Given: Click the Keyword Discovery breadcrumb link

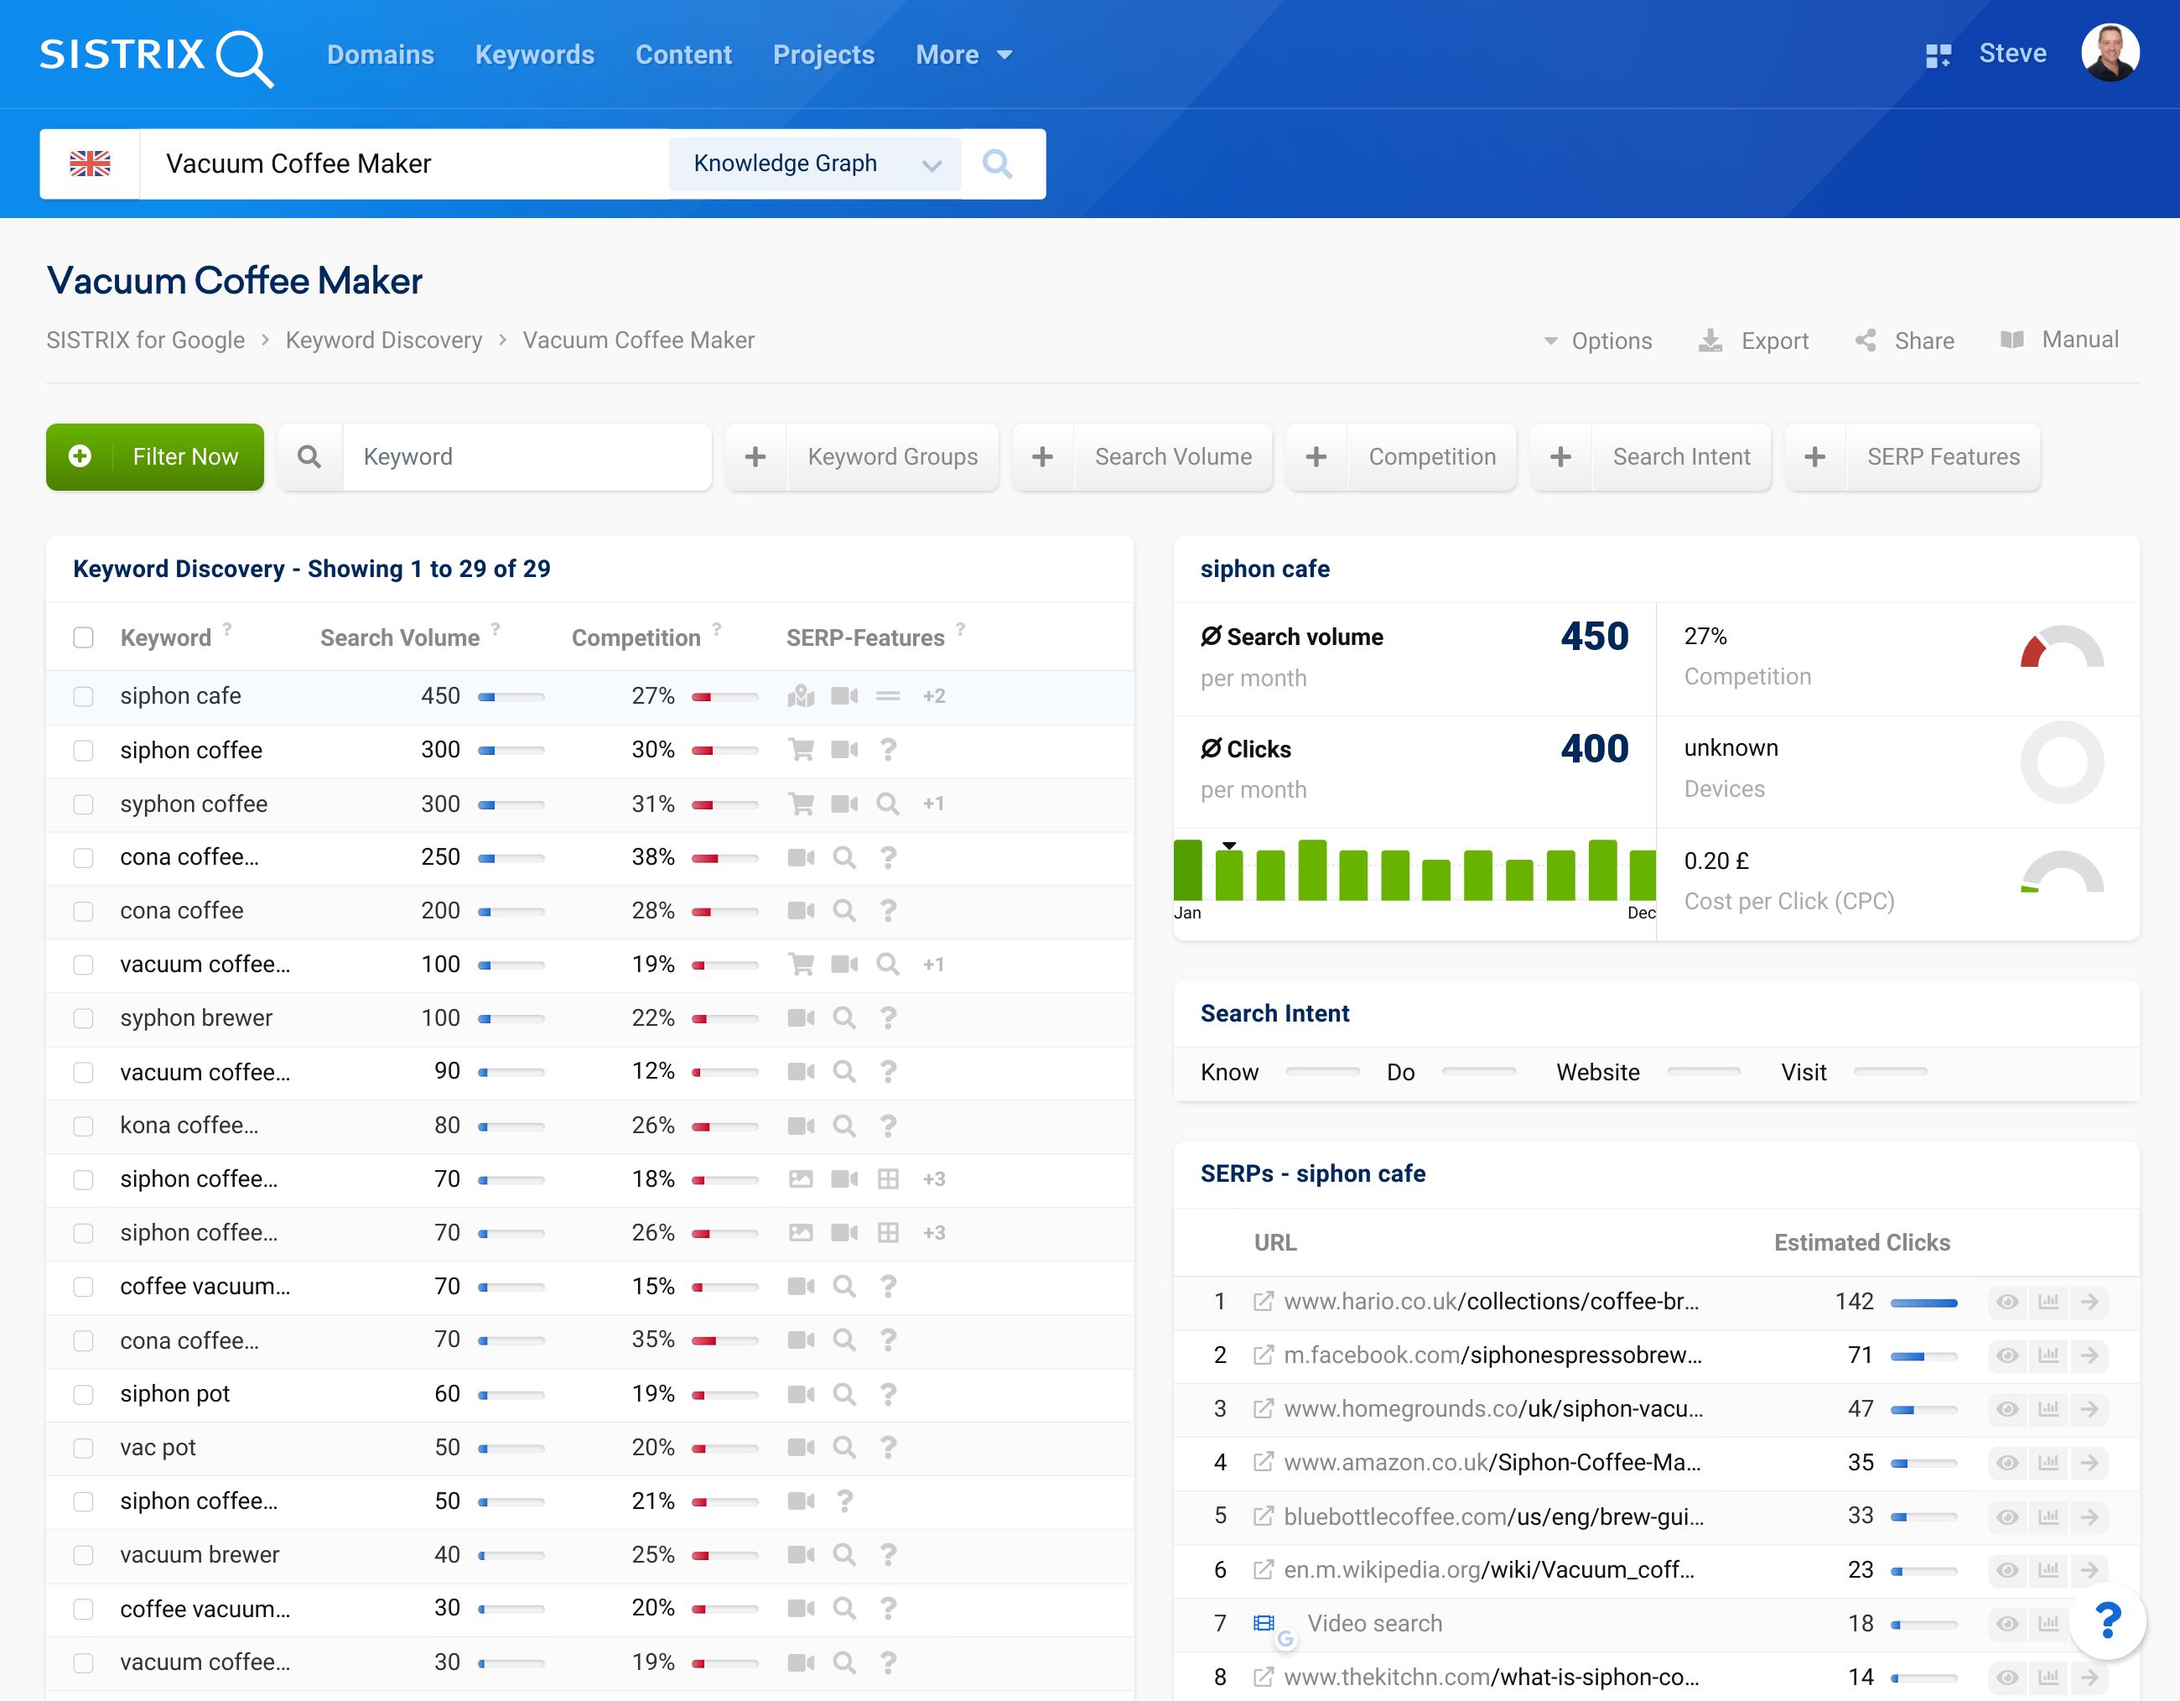Looking at the screenshot, I should pos(383,341).
